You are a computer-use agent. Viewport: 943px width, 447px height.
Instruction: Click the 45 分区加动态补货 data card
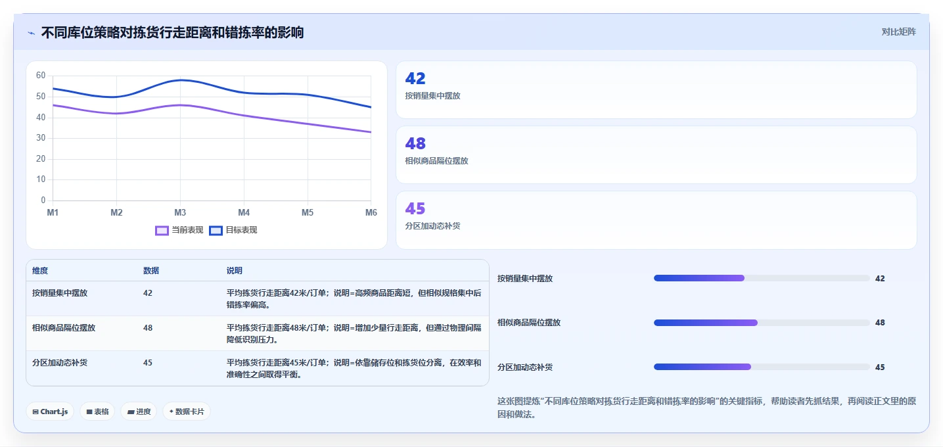656,220
